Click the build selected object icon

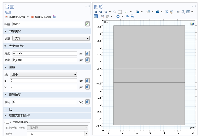(6, 17)
